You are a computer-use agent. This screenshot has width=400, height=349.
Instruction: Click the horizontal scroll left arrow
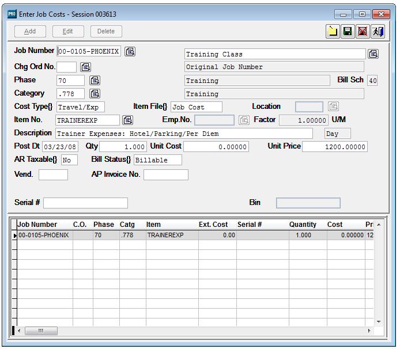[20, 331]
